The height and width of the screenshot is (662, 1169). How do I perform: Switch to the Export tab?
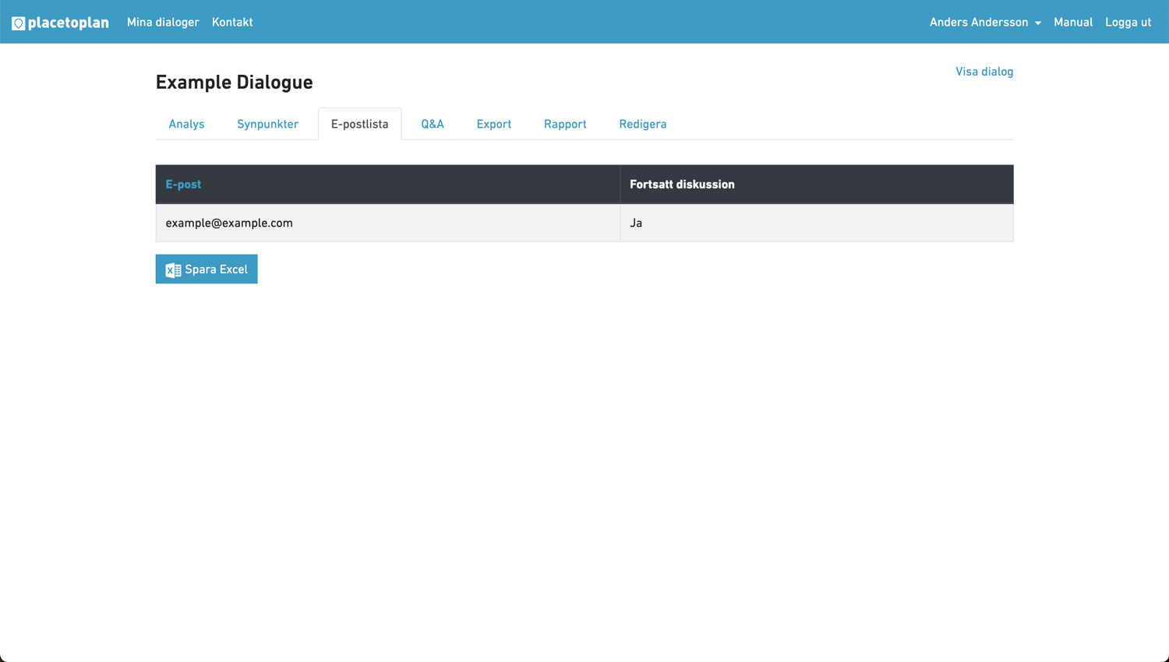click(x=493, y=124)
